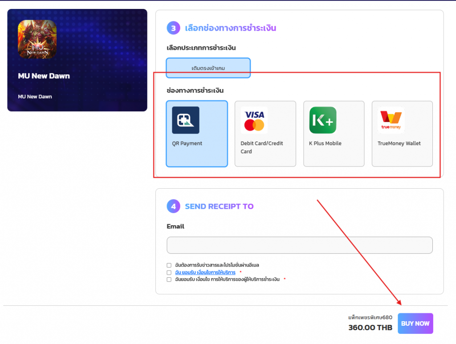Open the terms of service link
This screenshot has width=456, height=344.
tap(205, 272)
